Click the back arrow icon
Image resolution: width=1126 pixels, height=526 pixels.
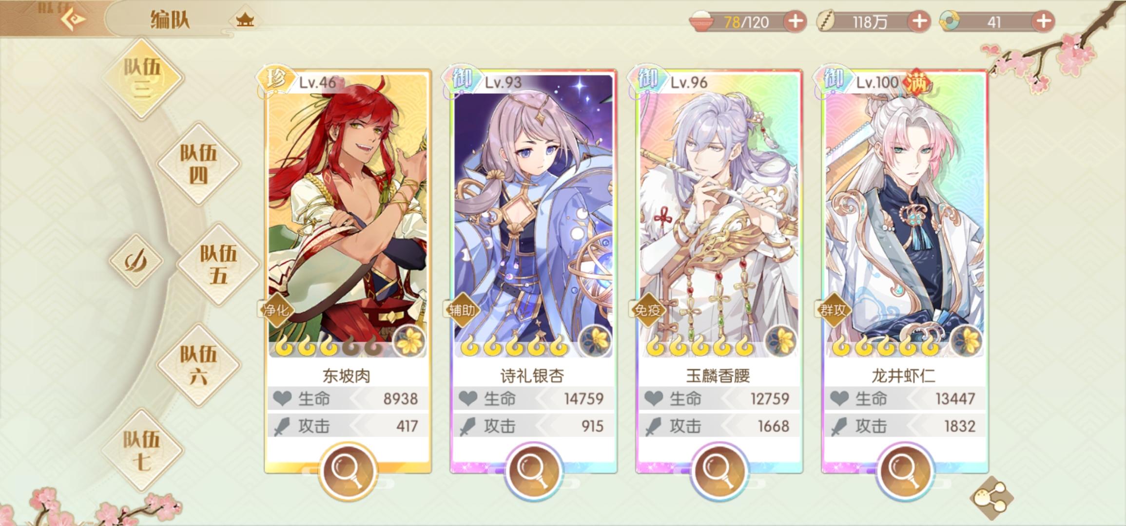pyautogui.click(x=73, y=19)
